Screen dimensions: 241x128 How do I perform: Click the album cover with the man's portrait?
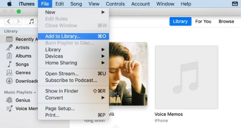pyautogui.click(x=128, y=74)
